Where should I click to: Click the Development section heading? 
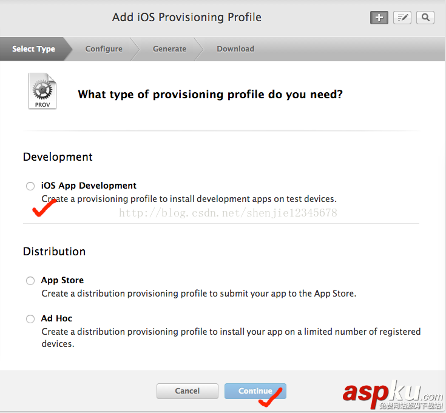pyautogui.click(x=58, y=157)
